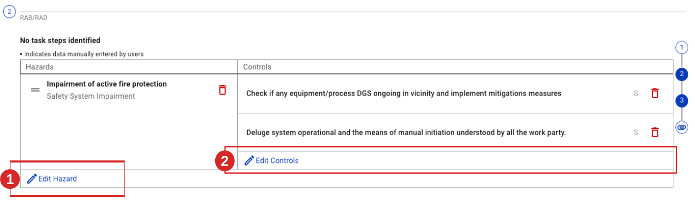Image resolution: width=695 pixels, height=200 pixels.
Task: Click the No task steps identified heading
Action: [x=60, y=40]
